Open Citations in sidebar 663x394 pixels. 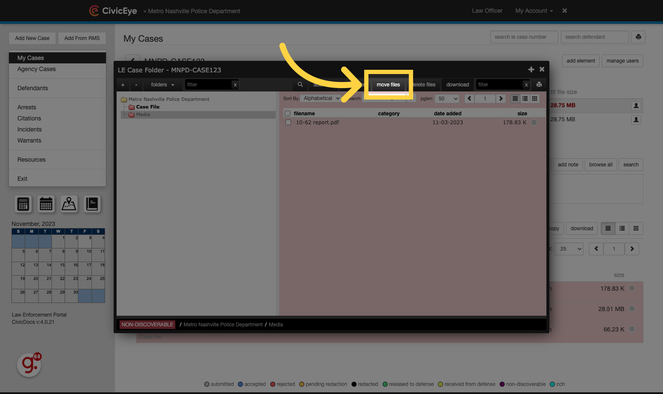point(57,118)
